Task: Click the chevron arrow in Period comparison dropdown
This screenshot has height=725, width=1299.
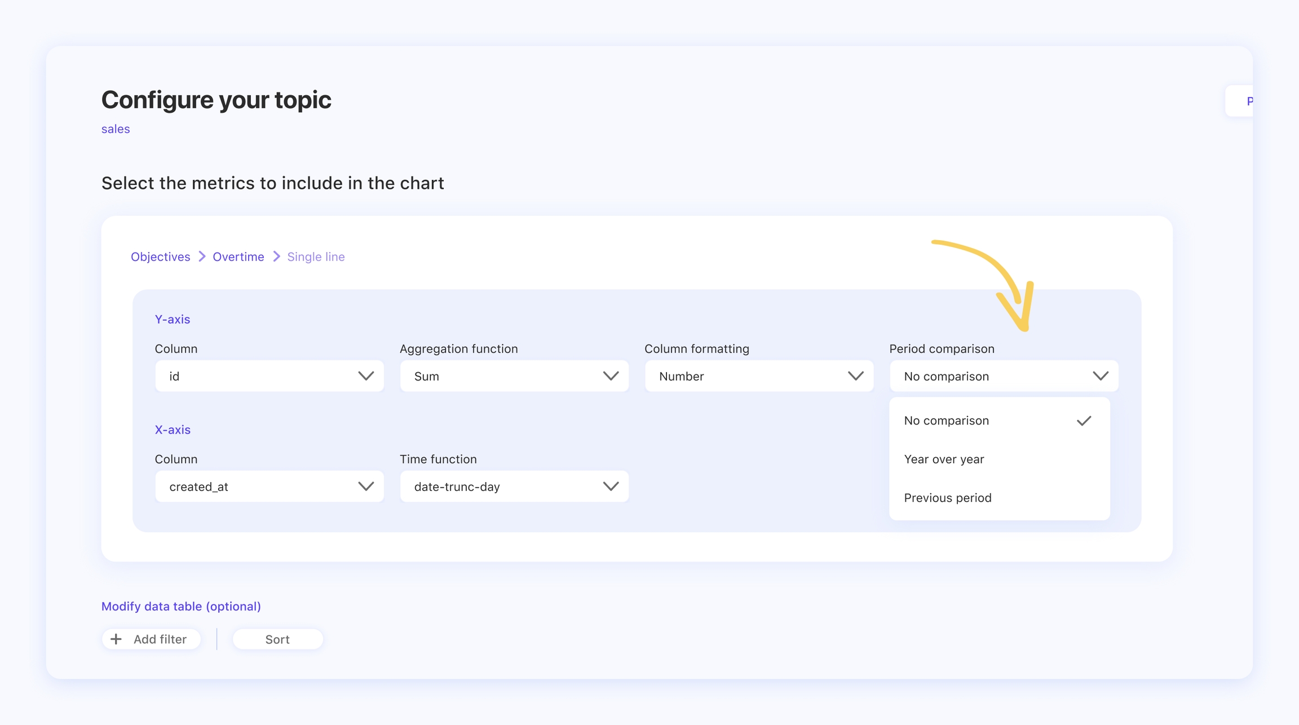Action: 1101,376
